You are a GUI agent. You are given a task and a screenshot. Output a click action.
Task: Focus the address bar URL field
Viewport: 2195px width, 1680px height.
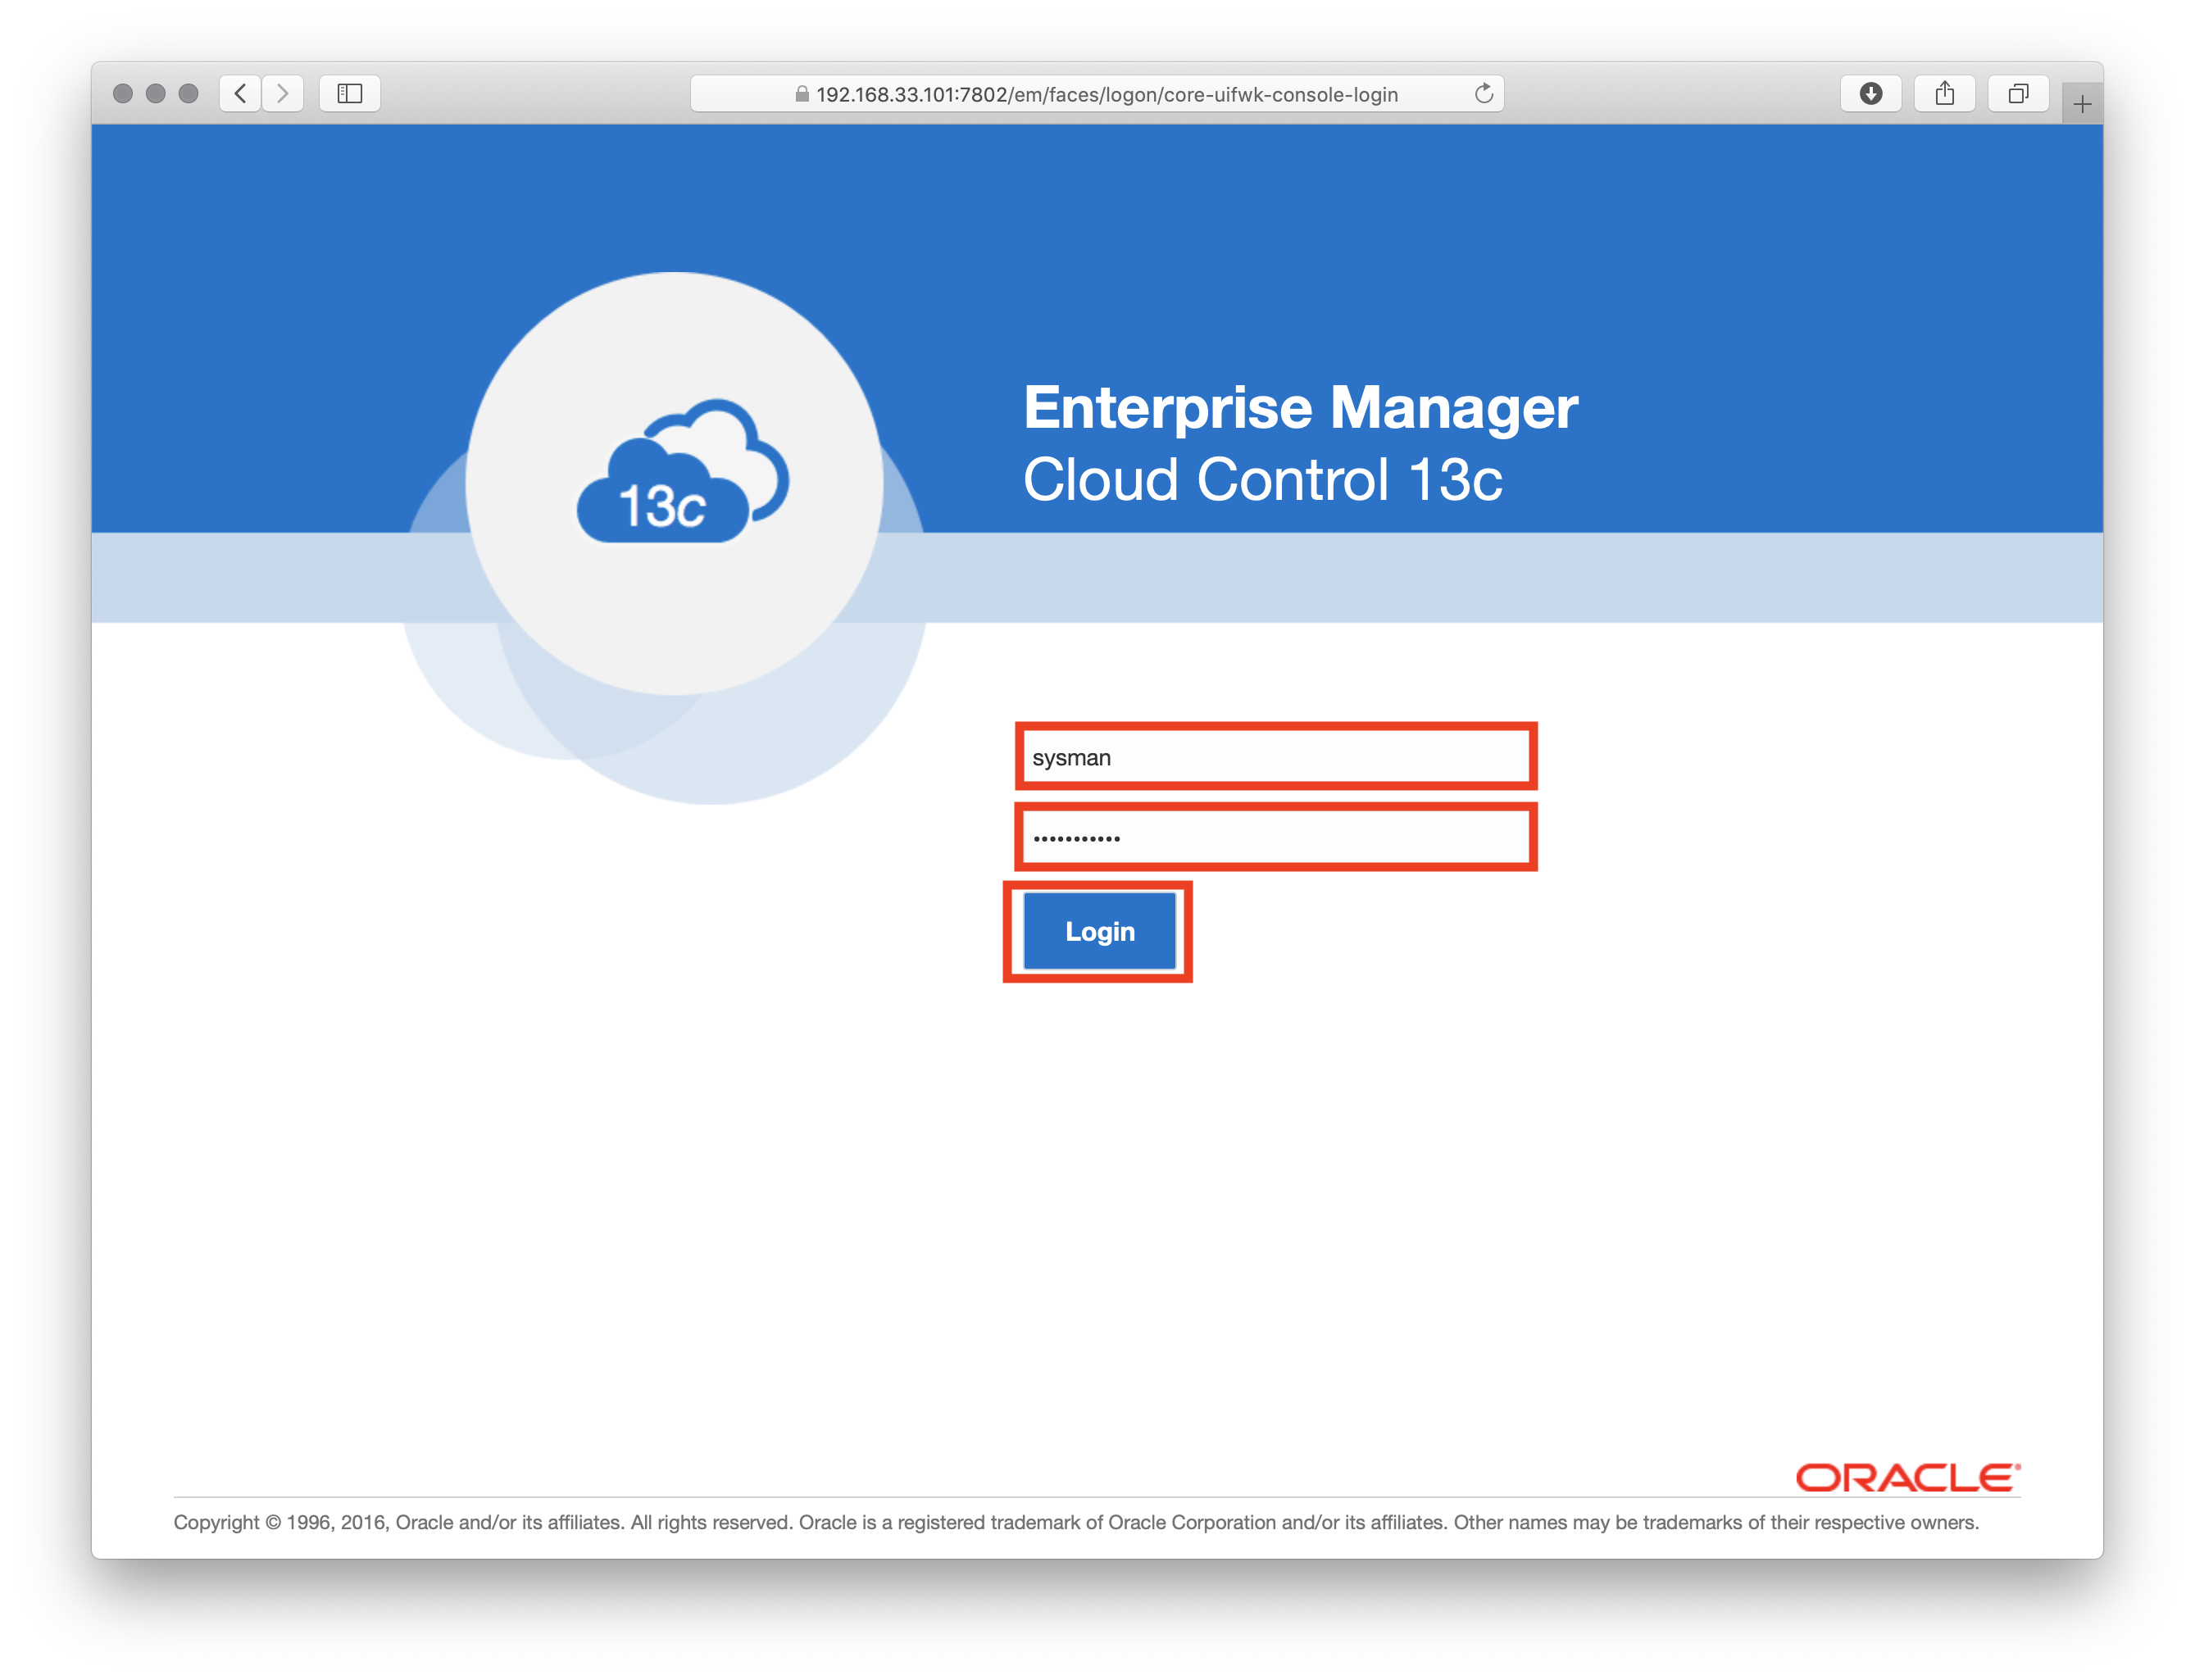click(x=1097, y=94)
